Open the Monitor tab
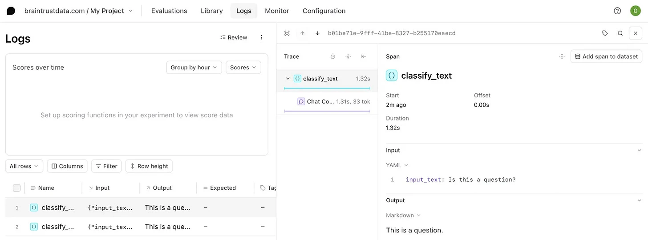The image size is (648, 240). [x=277, y=11]
